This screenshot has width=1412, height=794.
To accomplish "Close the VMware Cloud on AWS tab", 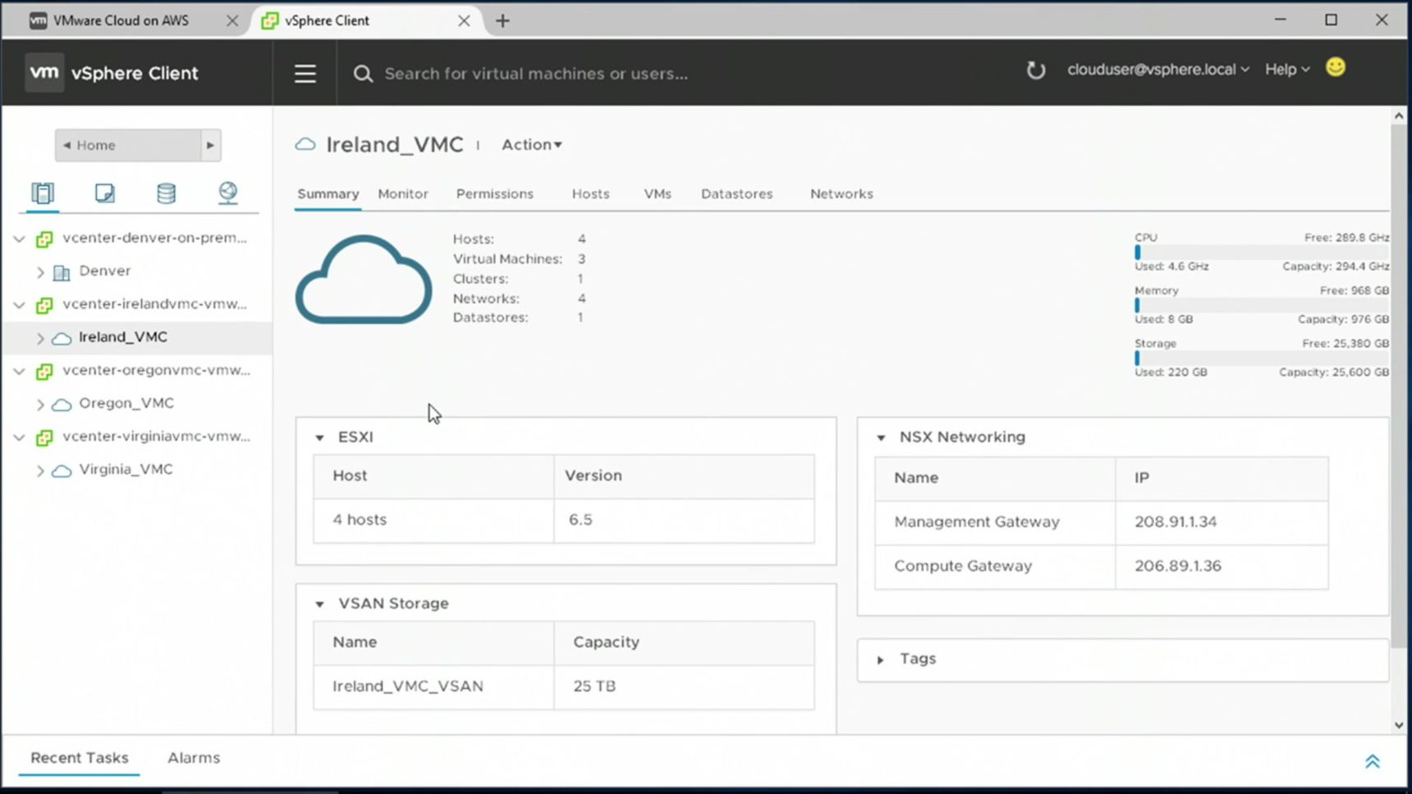I will point(232,21).
